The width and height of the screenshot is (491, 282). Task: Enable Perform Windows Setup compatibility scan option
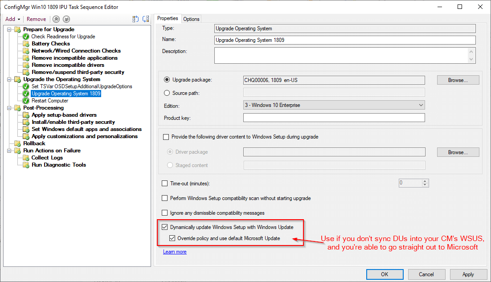(x=165, y=198)
